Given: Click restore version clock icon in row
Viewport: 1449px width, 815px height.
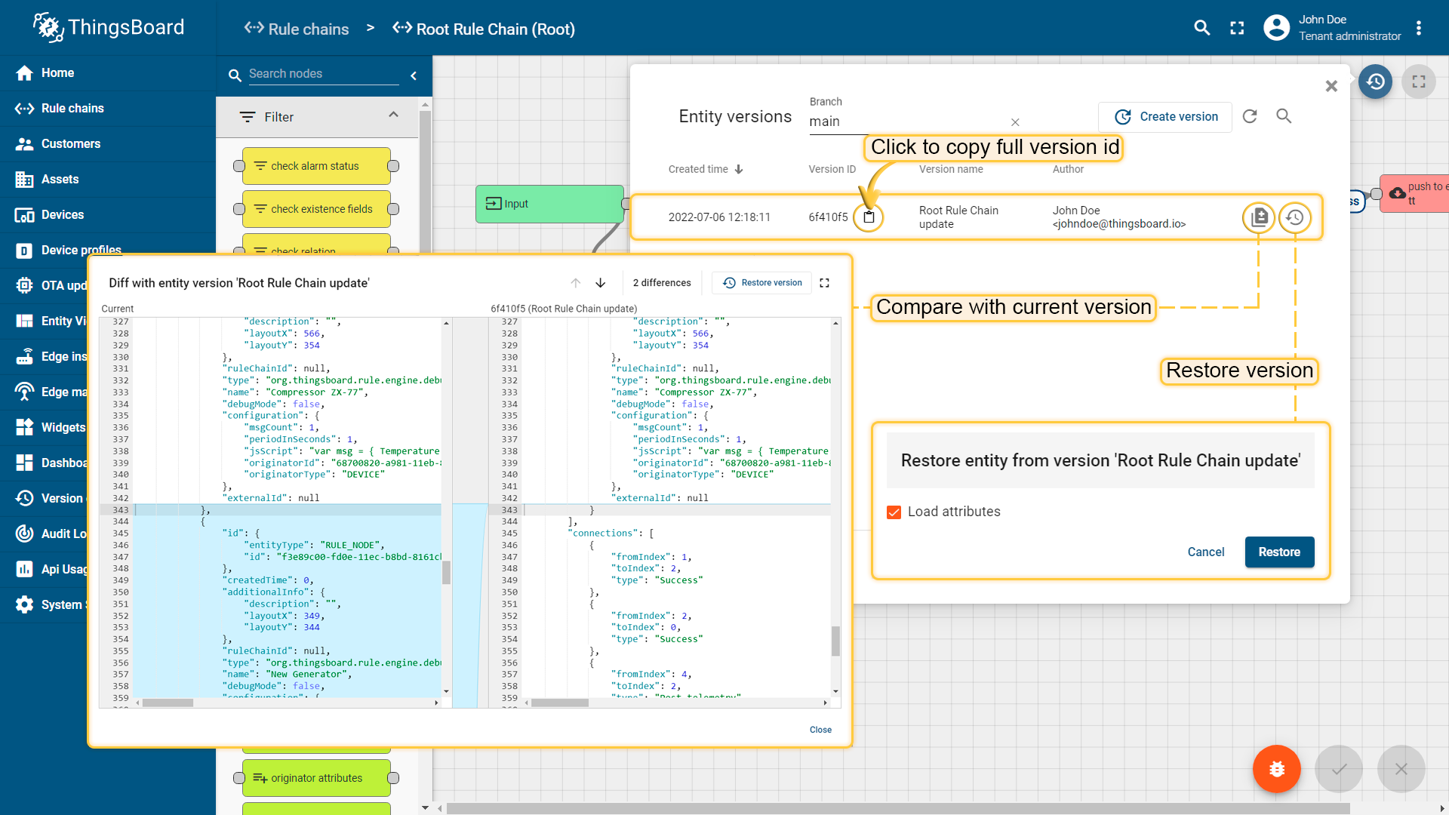Looking at the screenshot, I should click(1295, 217).
